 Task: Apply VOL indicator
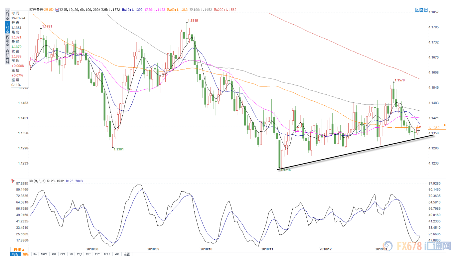117,254
